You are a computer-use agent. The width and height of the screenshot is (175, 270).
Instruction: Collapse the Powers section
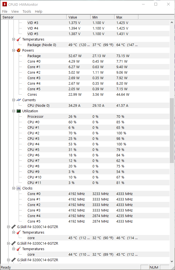click(13, 50)
